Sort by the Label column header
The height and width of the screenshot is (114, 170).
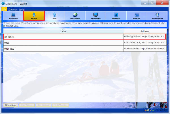[63, 31]
